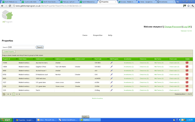Image resolution: width=195 pixels, height=122 pixels.
Task: Click the Create Property button
Action: tap(9, 52)
